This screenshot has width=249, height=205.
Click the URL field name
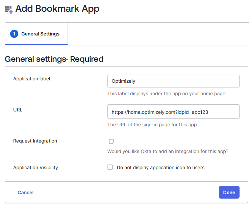18,110
